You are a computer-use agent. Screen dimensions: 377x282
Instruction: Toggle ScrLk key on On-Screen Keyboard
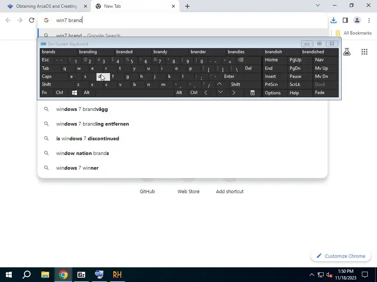(300, 84)
